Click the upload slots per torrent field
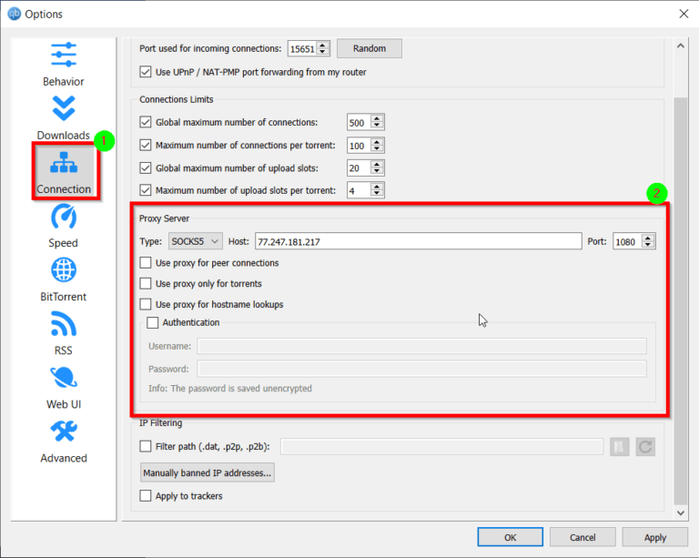 359,191
